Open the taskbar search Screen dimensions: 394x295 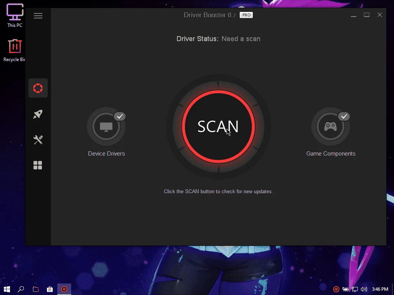click(21, 289)
